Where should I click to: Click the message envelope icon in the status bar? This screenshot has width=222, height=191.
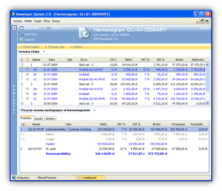(x=79, y=178)
